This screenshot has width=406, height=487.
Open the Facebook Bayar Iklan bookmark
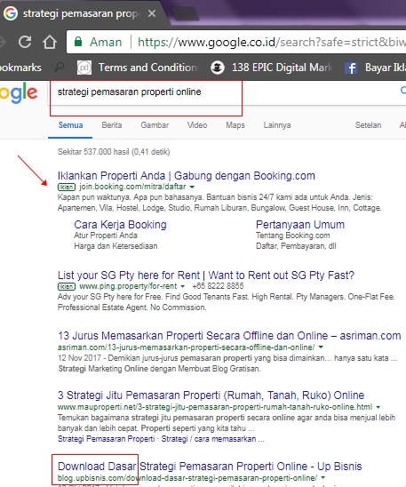click(375, 68)
